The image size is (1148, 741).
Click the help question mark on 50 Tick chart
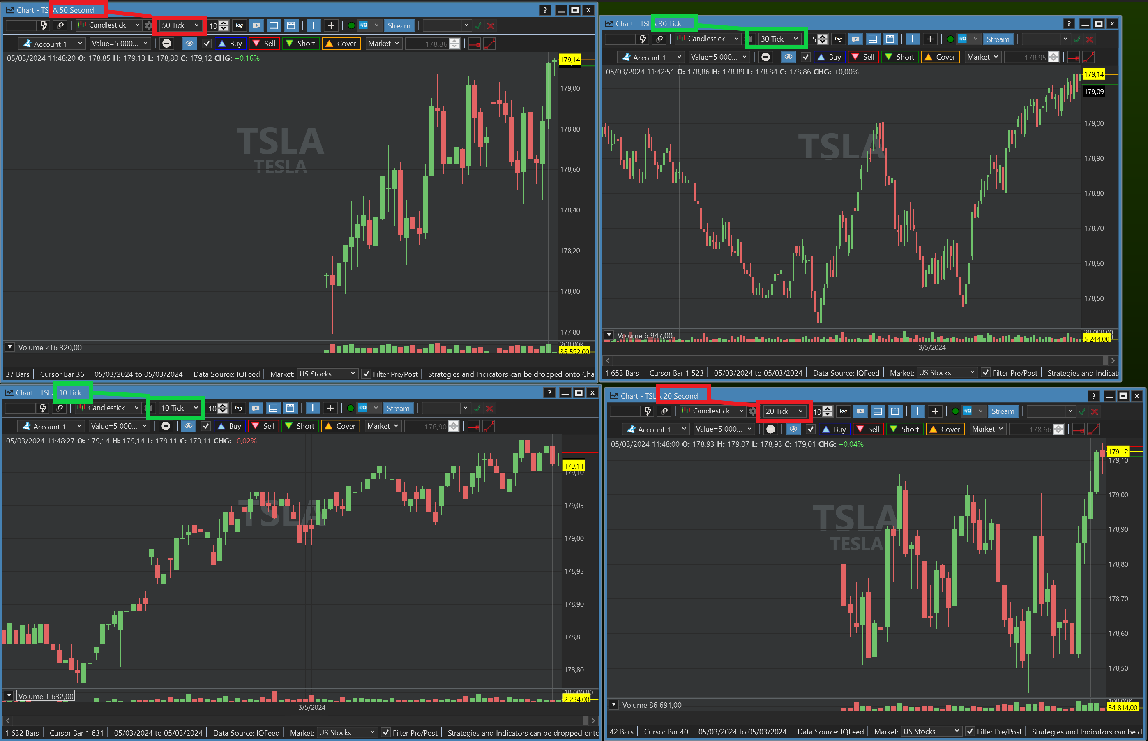[x=545, y=10]
